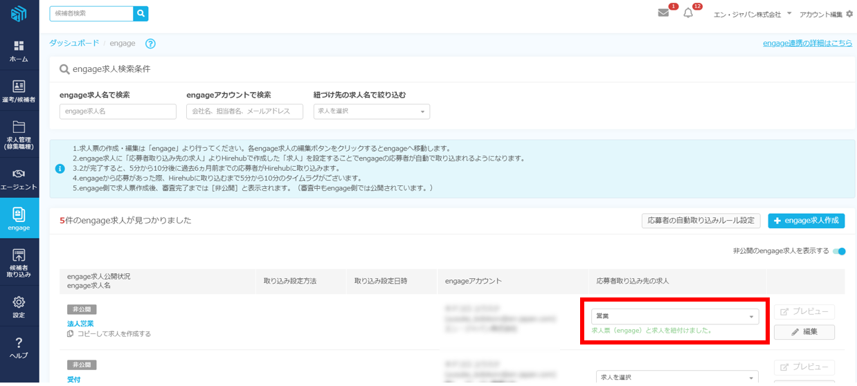Open the mail messages icon

663,13
